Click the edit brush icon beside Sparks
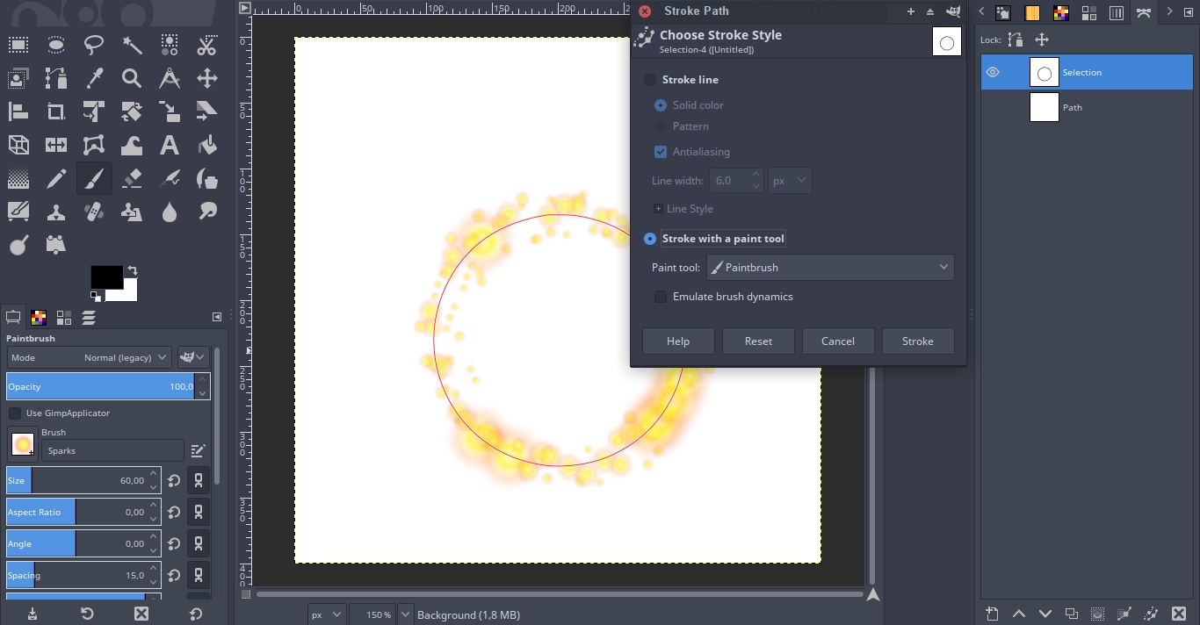1200x625 pixels. click(198, 450)
